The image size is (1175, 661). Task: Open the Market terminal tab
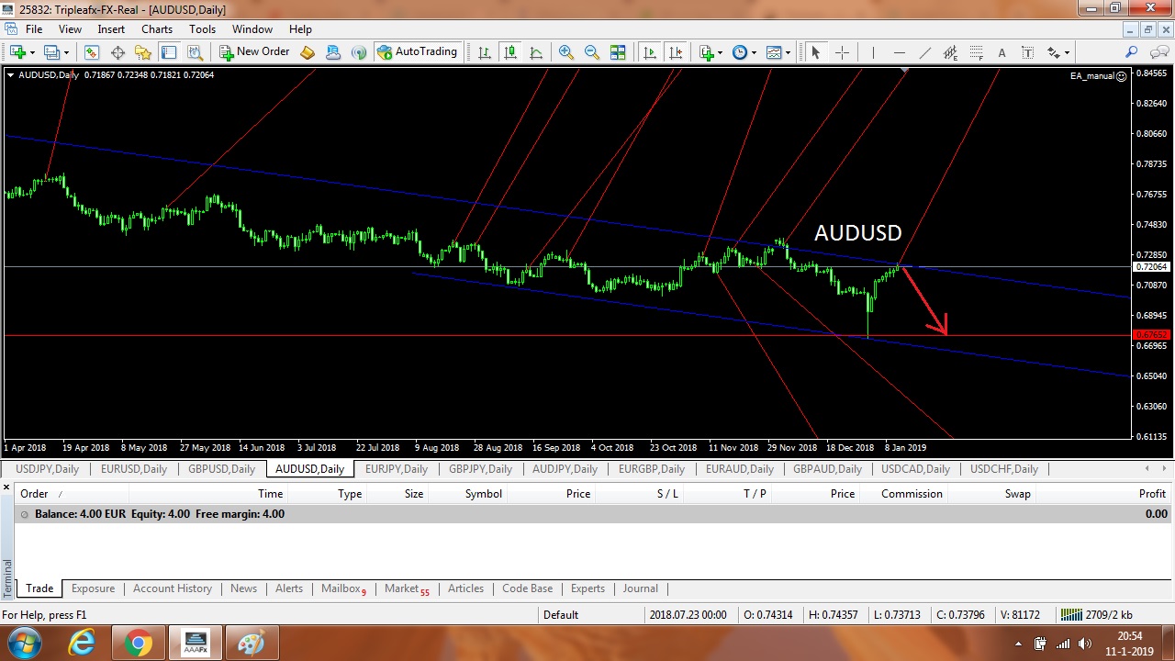coord(407,588)
